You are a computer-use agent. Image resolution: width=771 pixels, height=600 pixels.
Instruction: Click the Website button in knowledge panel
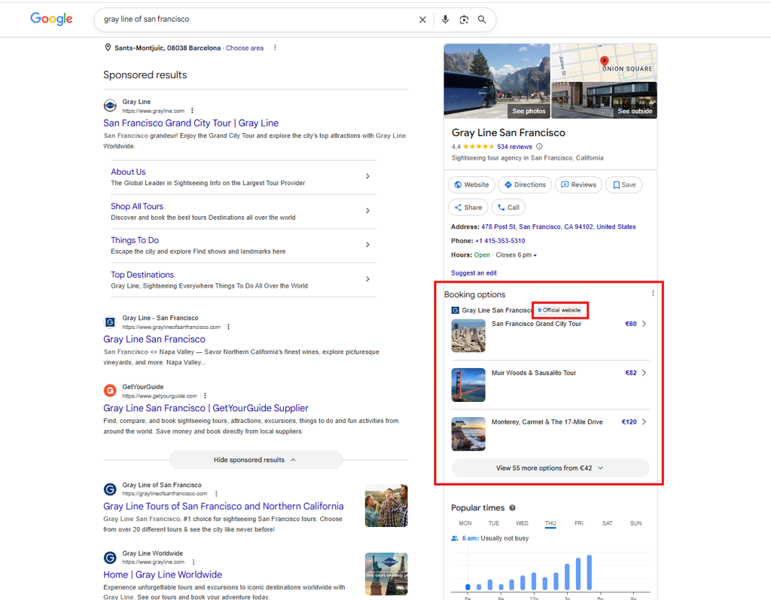[472, 185]
